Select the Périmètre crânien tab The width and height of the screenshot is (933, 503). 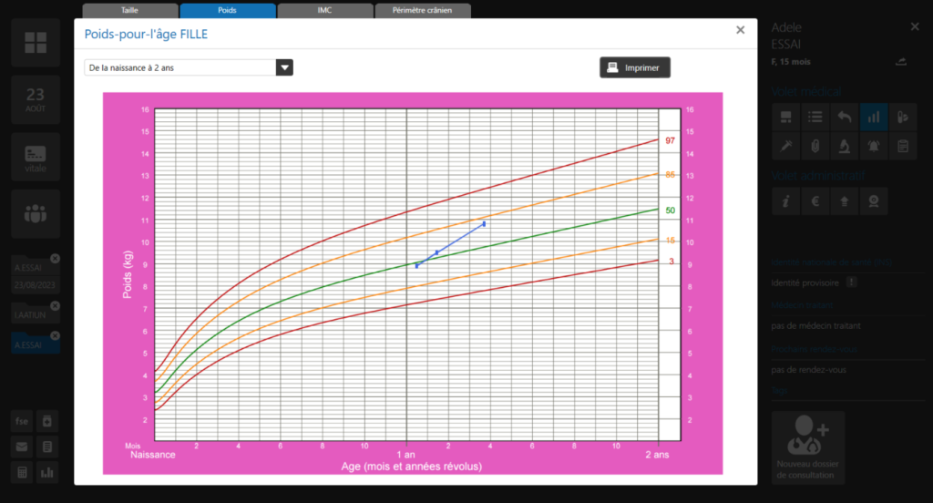coord(423,10)
